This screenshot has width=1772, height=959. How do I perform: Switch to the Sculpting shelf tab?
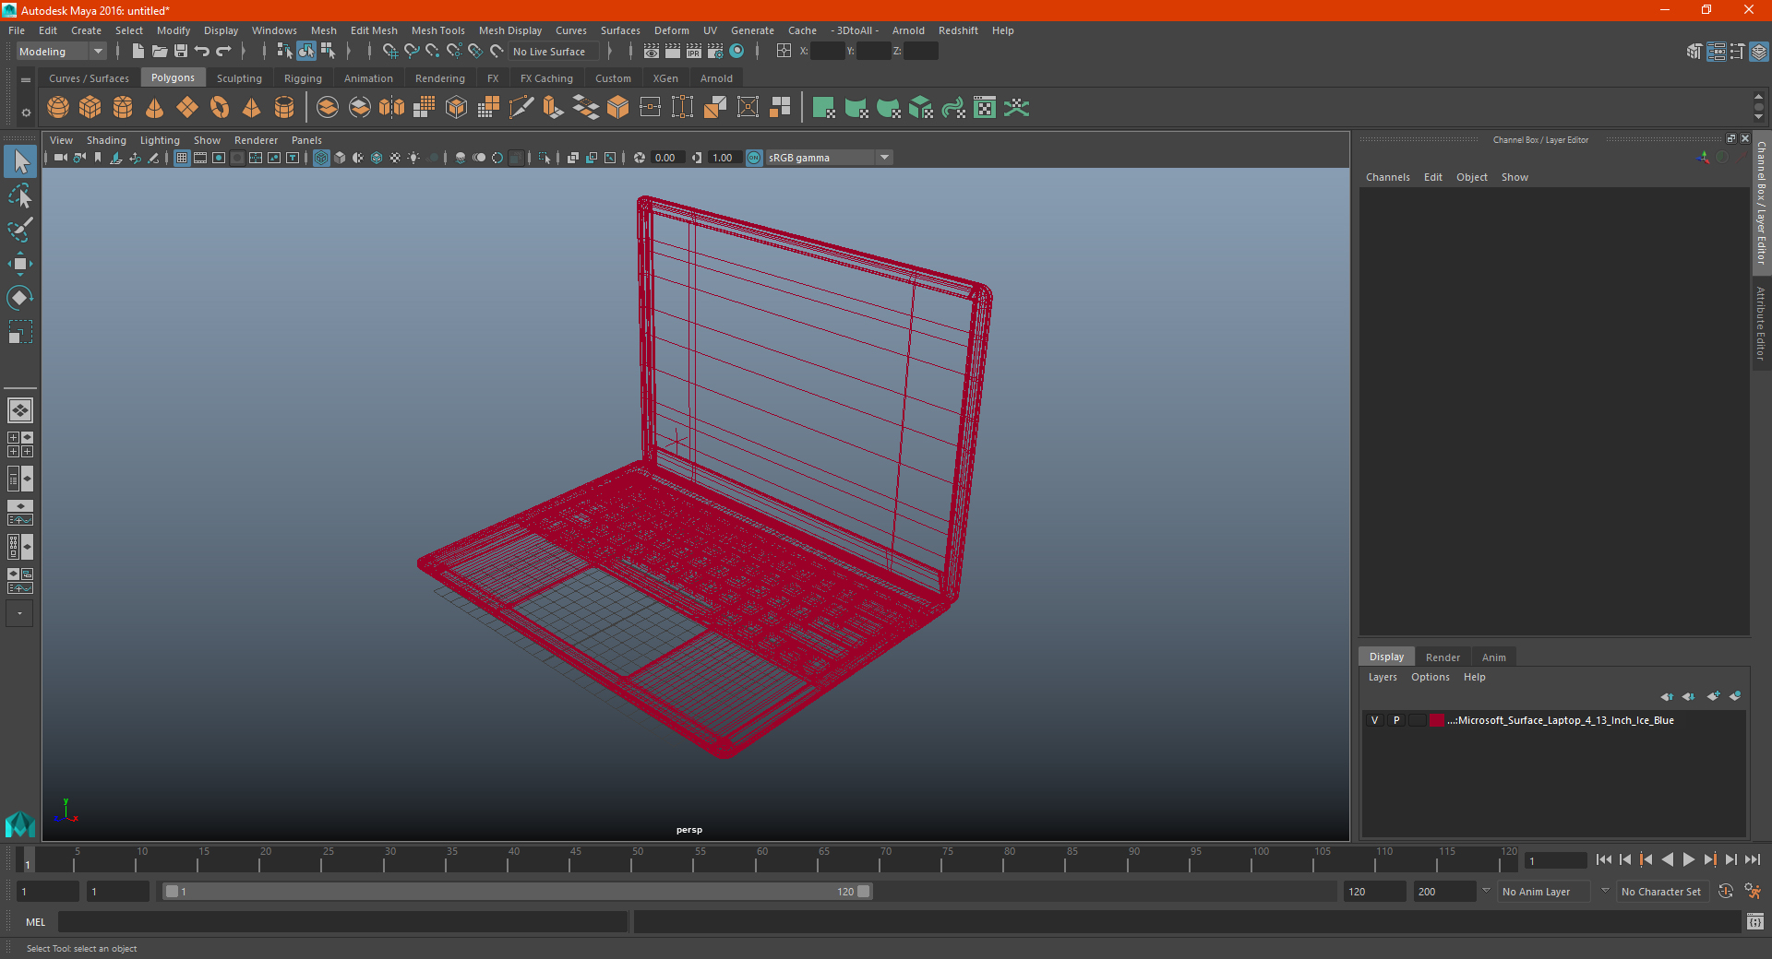point(239,78)
